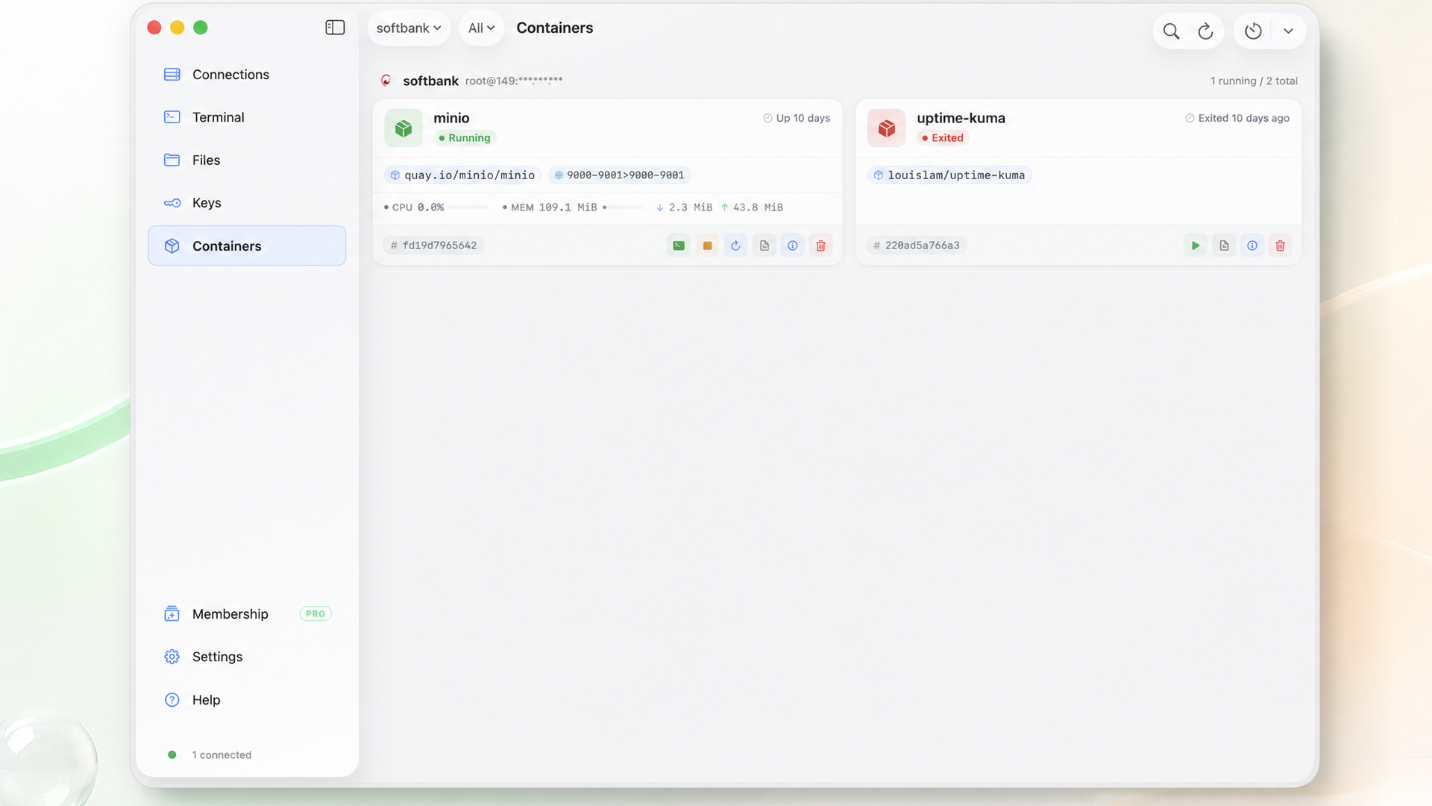Open the softbank connection dropdown
1432x806 pixels.
[409, 28]
